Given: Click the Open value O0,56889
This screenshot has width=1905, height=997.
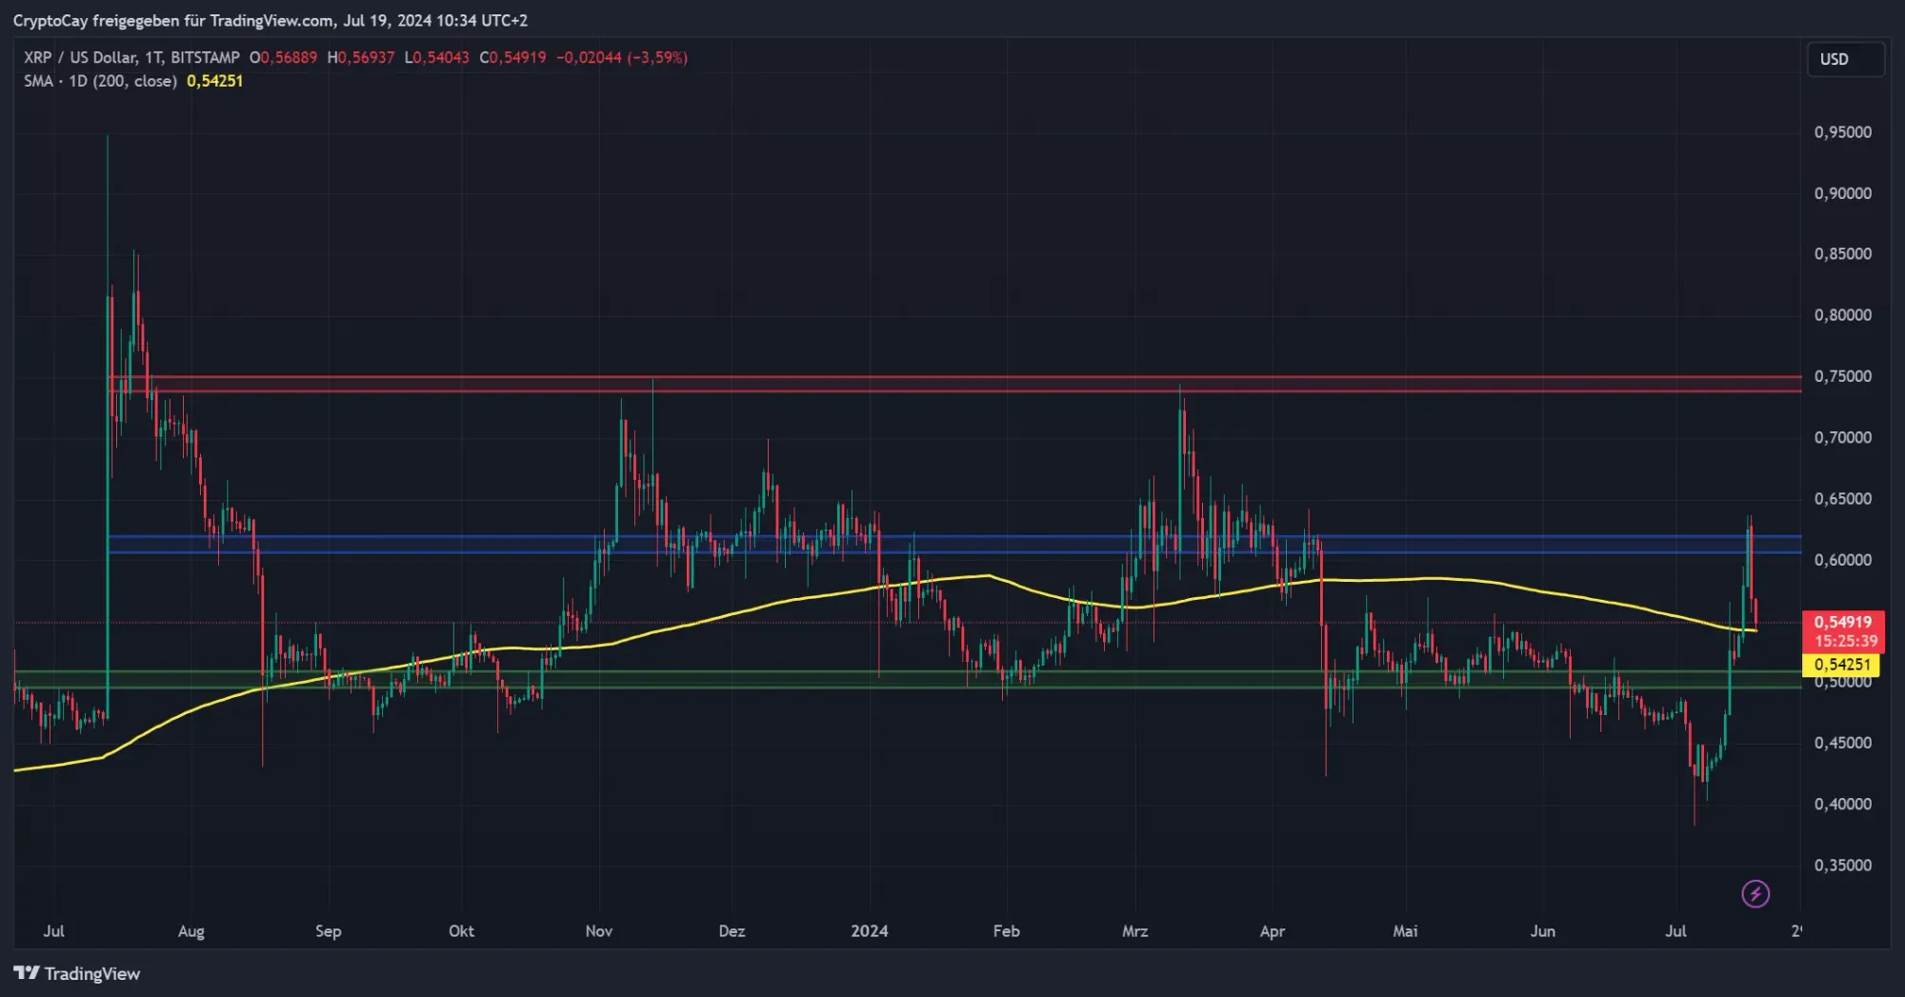Looking at the screenshot, I should click(283, 57).
